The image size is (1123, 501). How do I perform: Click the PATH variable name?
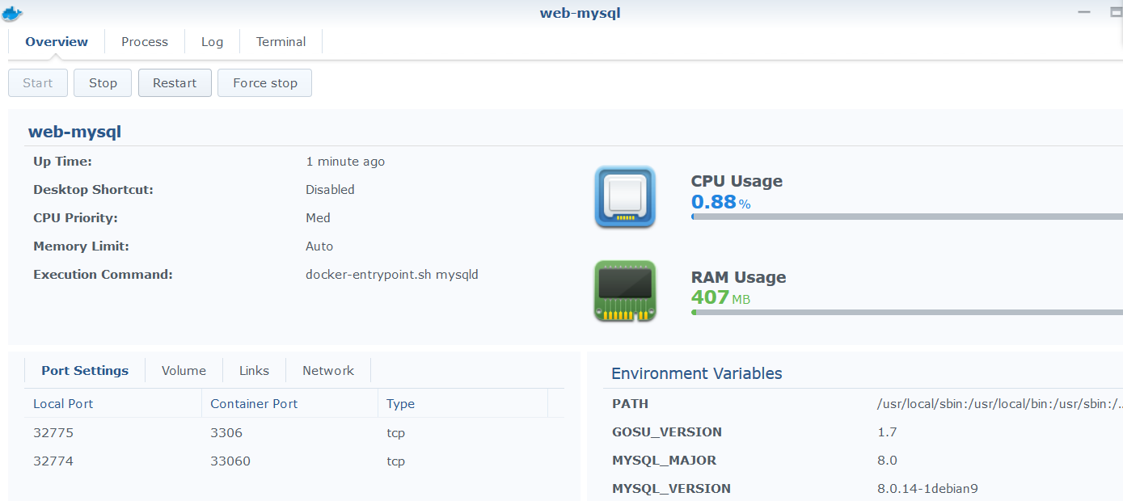pos(631,404)
